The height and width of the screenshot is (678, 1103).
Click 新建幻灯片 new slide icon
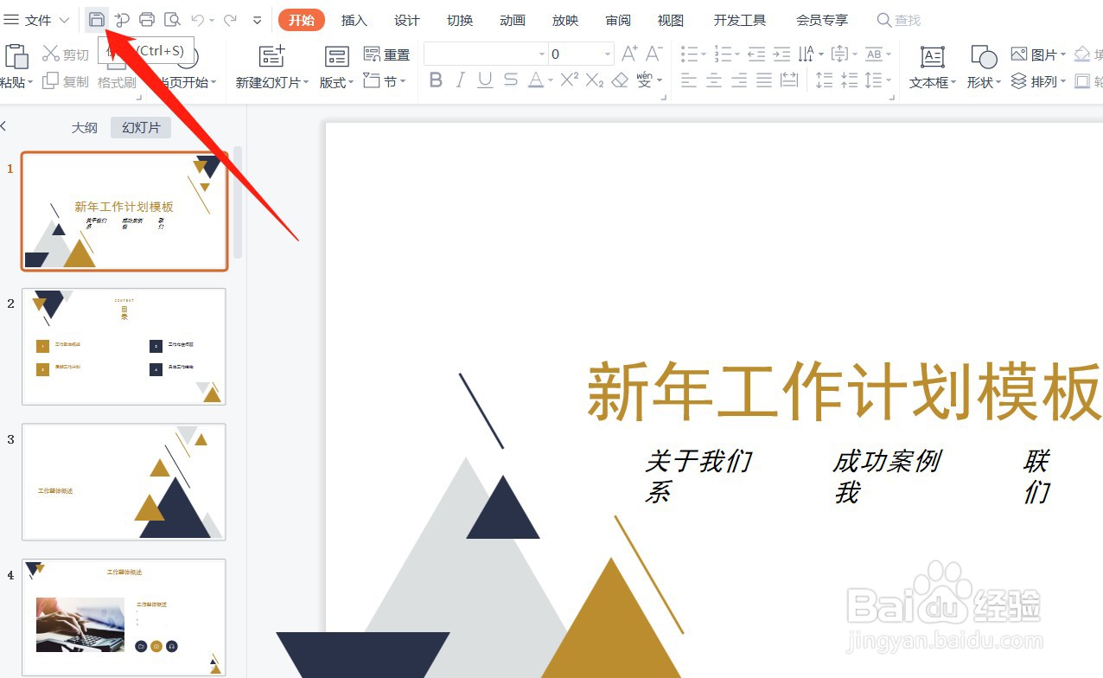[272, 57]
